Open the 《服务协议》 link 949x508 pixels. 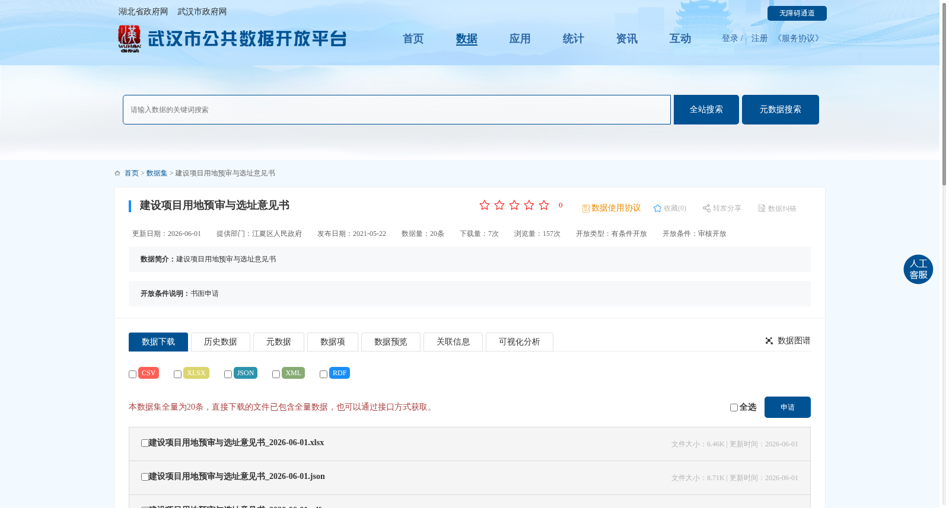pos(798,39)
